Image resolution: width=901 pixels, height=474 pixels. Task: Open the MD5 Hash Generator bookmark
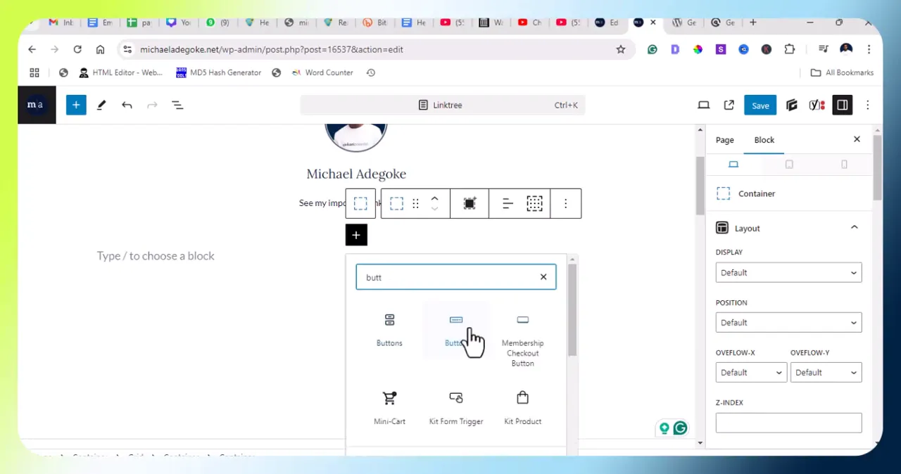[x=219, y=72]
